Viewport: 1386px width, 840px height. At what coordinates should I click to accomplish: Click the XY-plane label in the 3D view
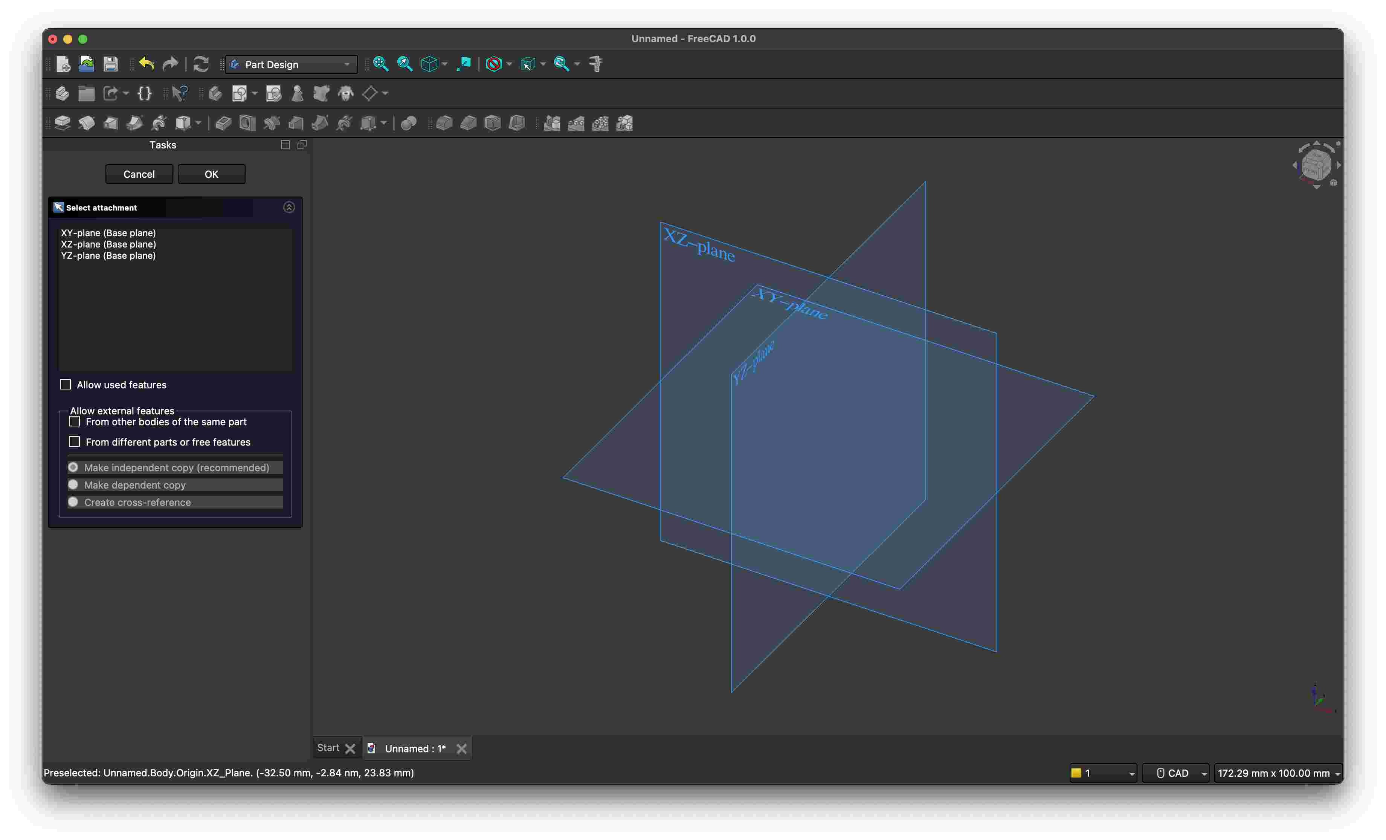tap(790, 304)
